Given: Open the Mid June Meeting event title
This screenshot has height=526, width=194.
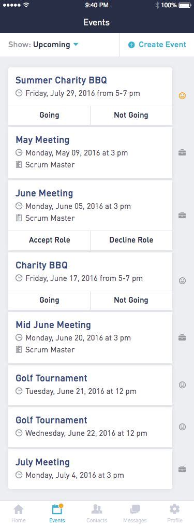Looking at the screenshot, I should 53,325.
